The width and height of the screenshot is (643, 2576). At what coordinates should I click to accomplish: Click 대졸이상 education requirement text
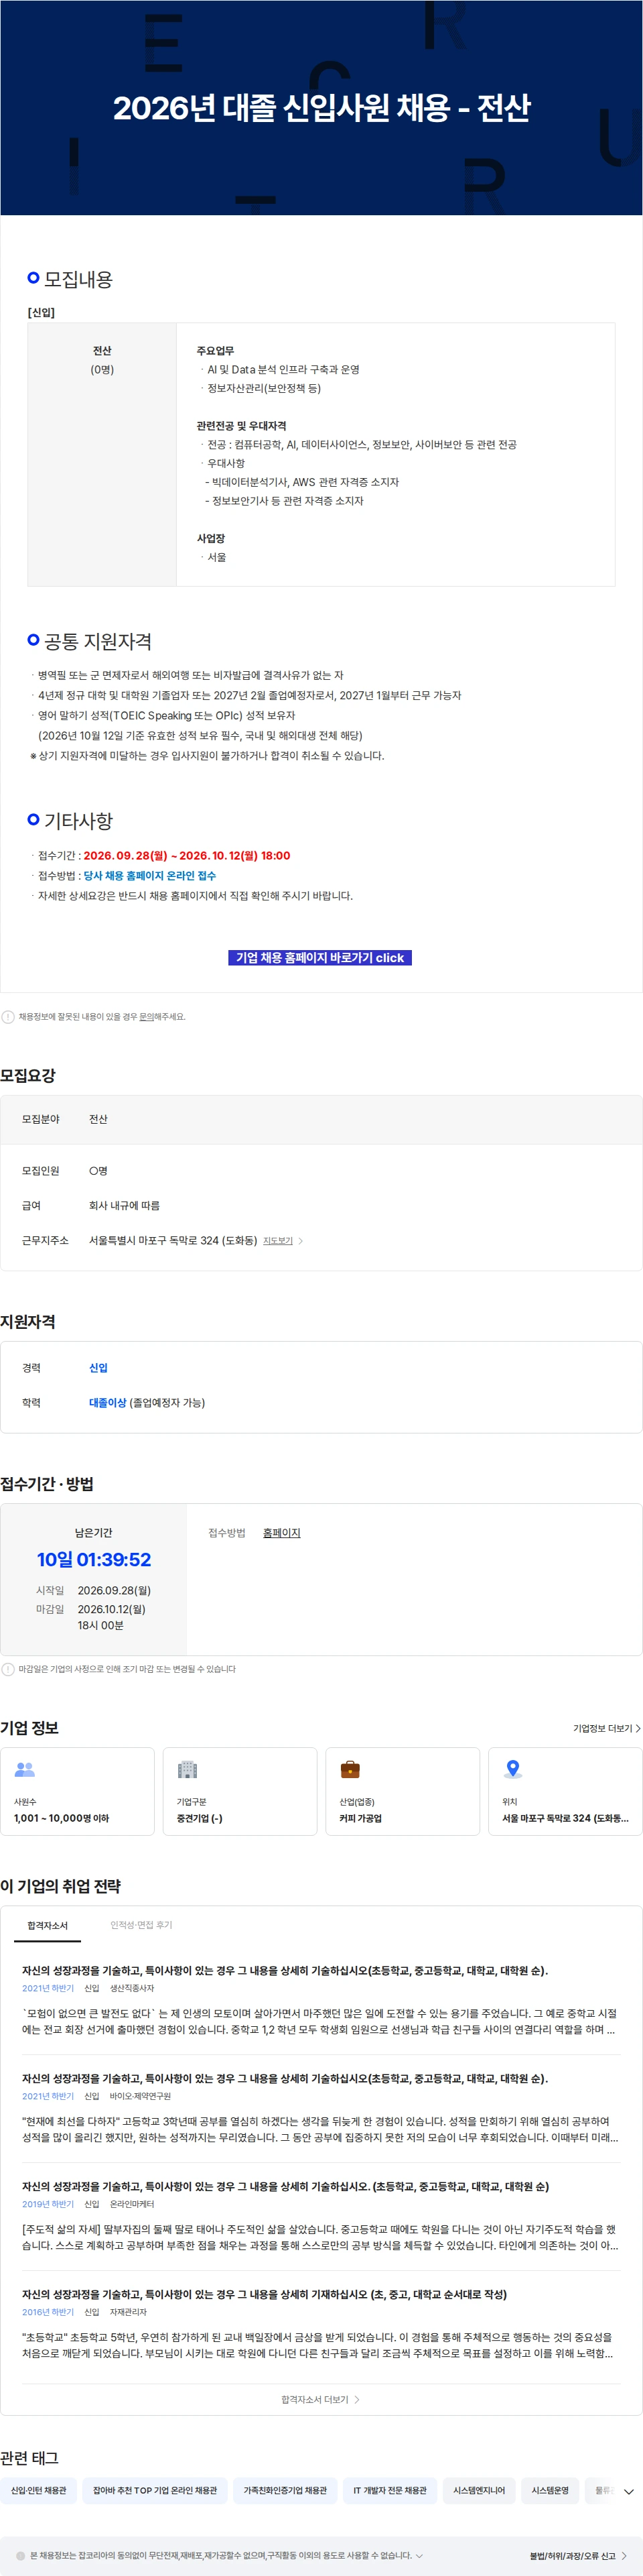click(x=108, y=1402)
